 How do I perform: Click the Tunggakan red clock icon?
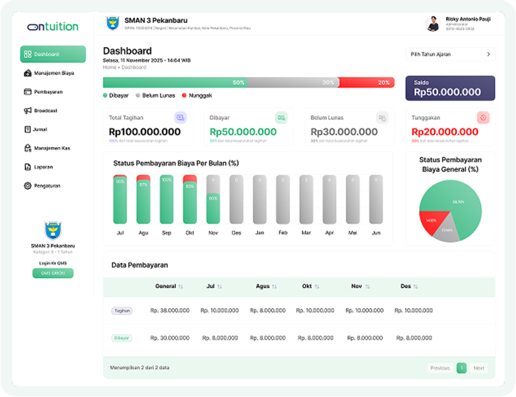click(x=483, y=117)
